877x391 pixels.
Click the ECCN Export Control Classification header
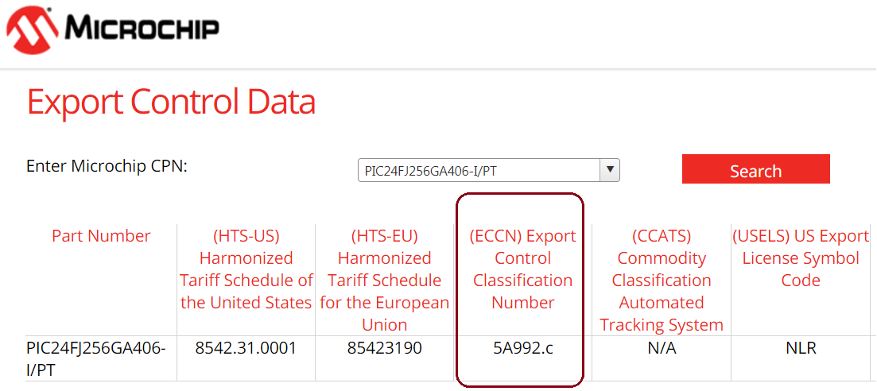pyautogui.click(x=522, y=269)
